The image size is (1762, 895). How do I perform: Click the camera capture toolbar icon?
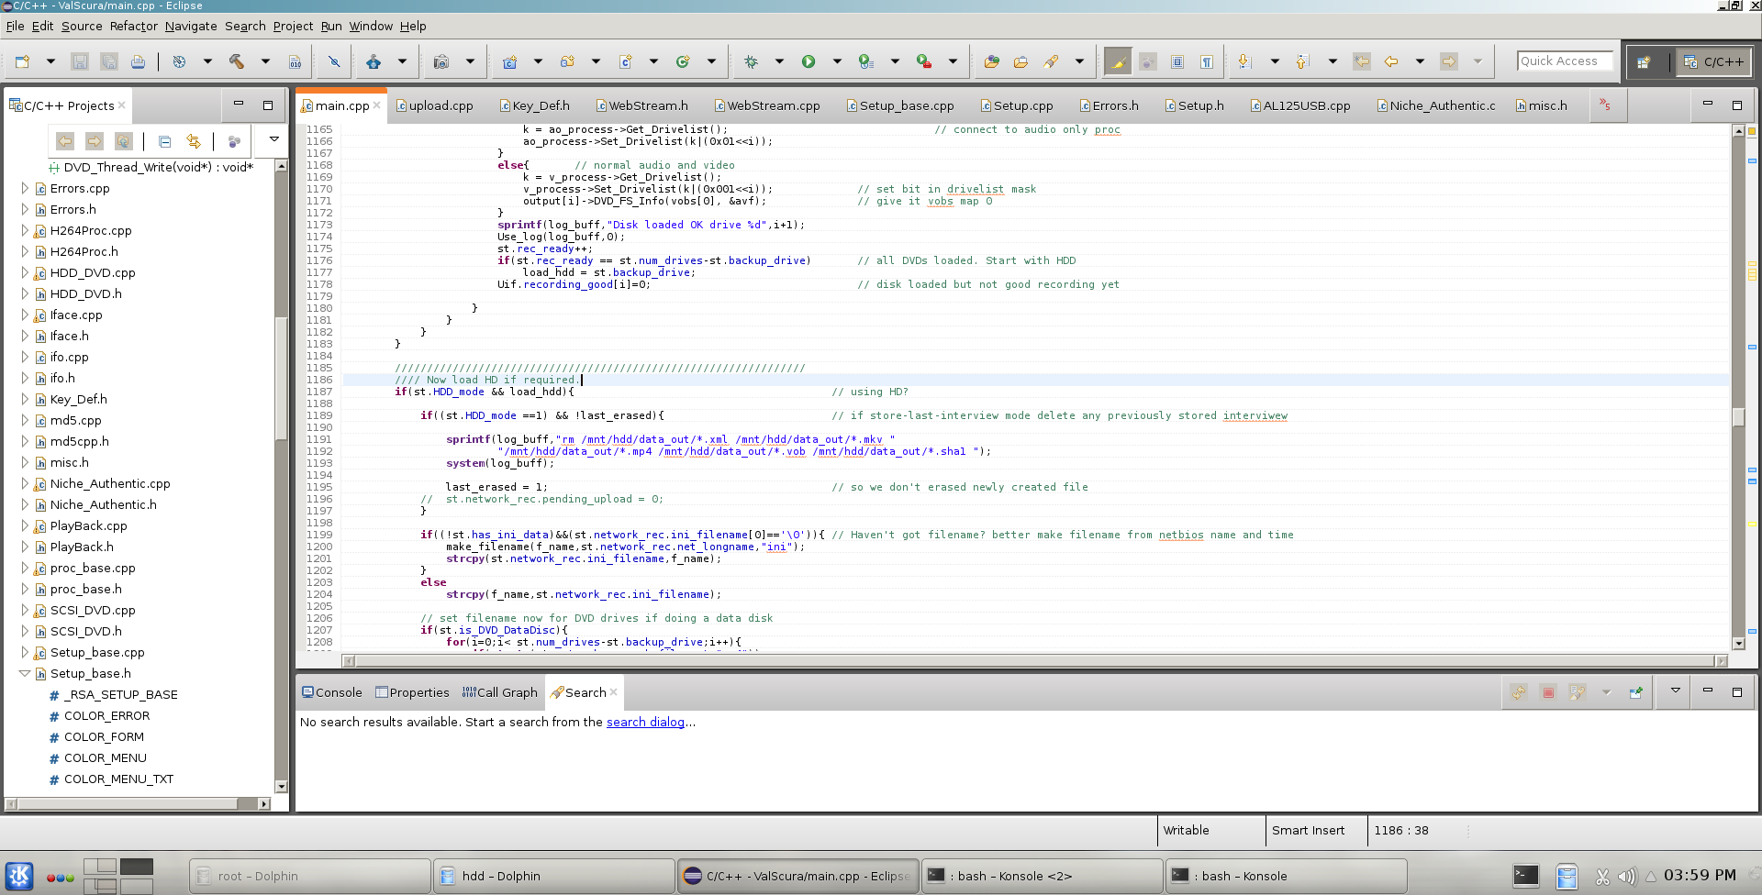[441, 61]
